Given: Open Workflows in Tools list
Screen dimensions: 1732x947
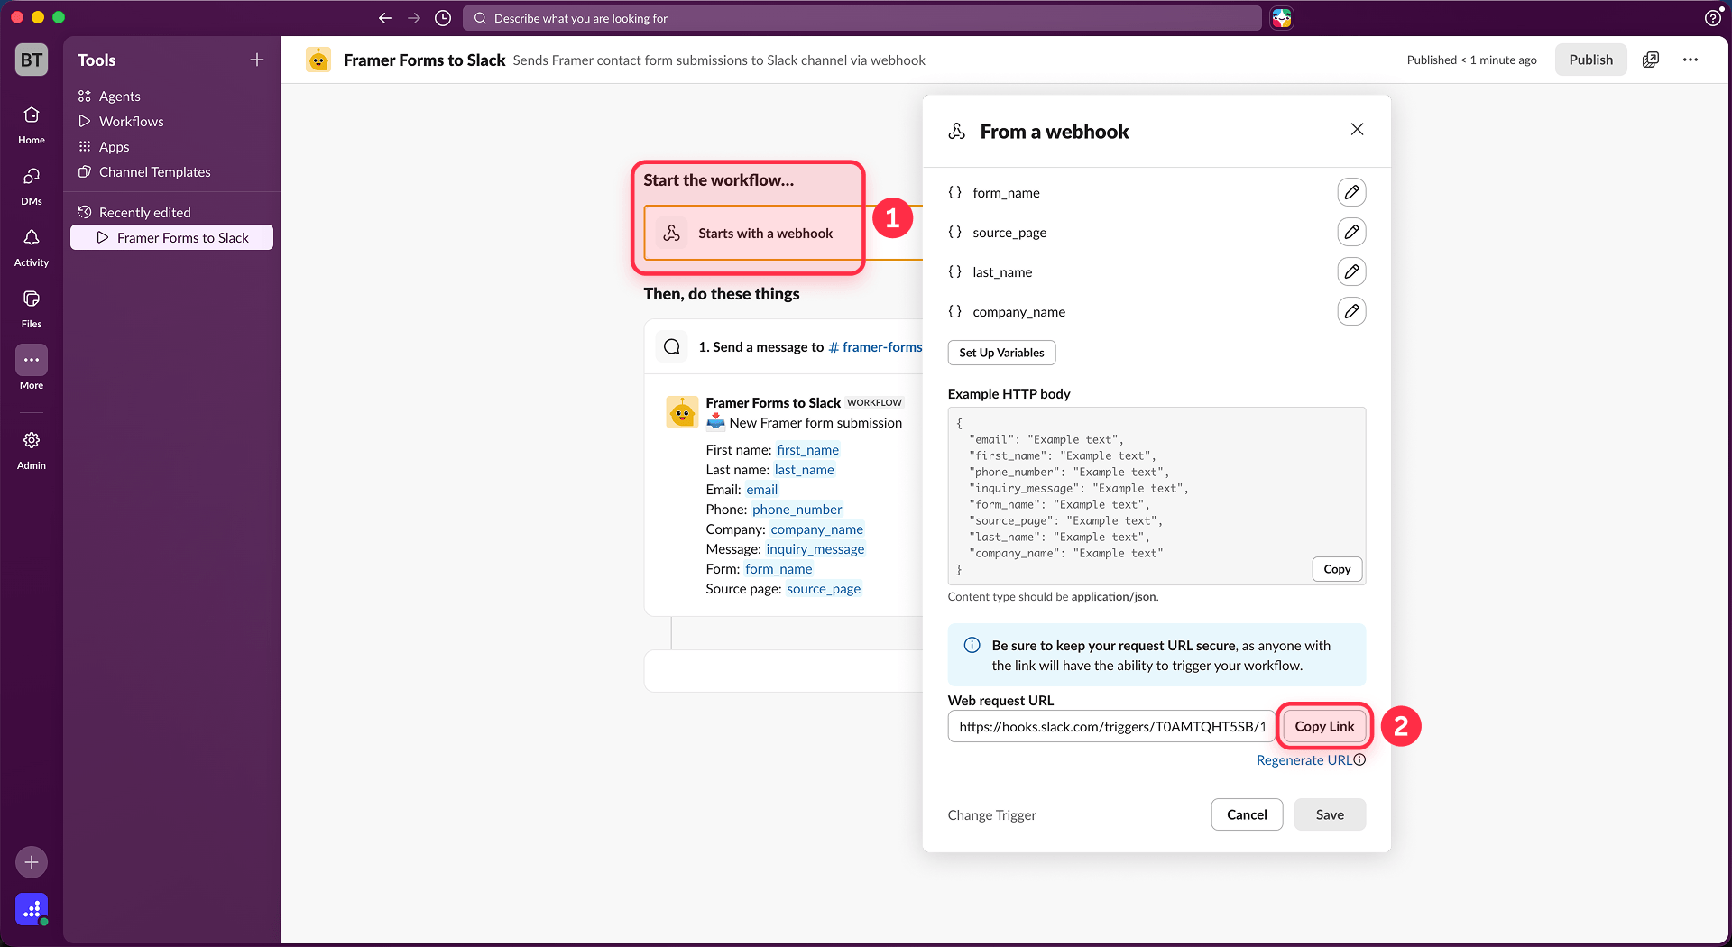Looking at the screenshot, I should coord(132,121).
